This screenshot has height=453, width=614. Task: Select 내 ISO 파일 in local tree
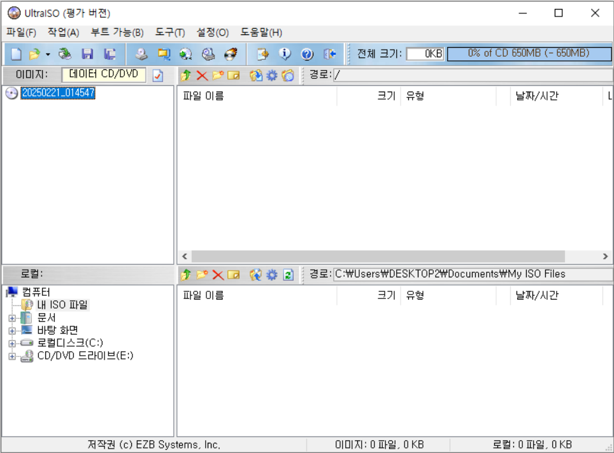(x=62, y=305)
